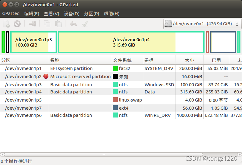Click the linux-swap red color swatch
The width and height of the screenshot is (242, 165).
tap(115, 100)
